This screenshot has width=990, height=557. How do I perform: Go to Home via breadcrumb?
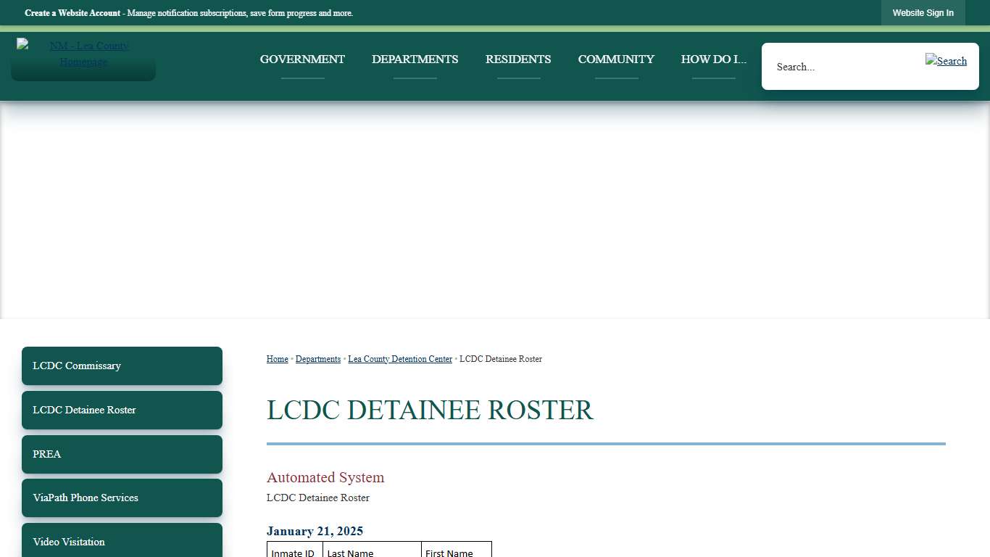point(277,358)
